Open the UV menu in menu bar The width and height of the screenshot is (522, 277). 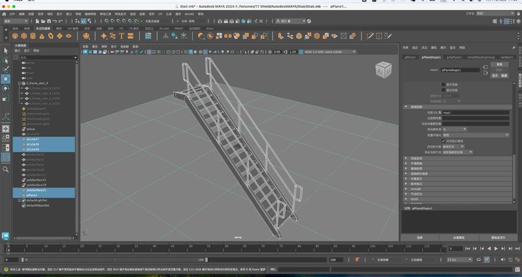(x=160, y=14)
